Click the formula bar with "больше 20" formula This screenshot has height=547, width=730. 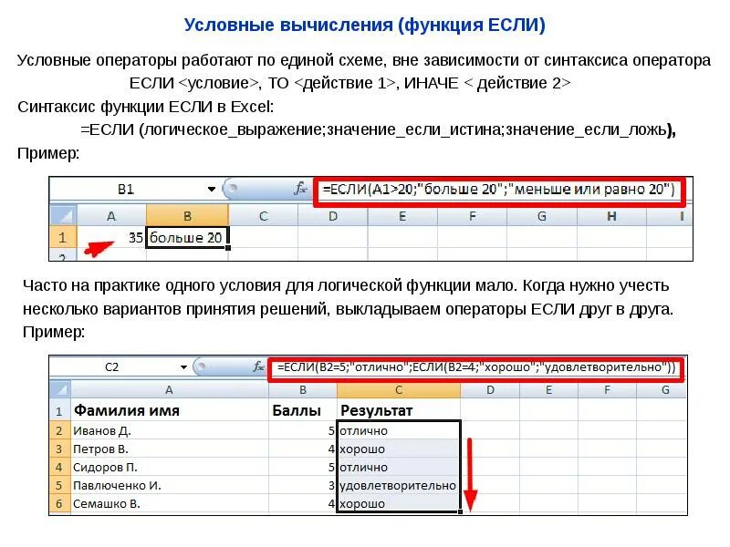point(499,190)
